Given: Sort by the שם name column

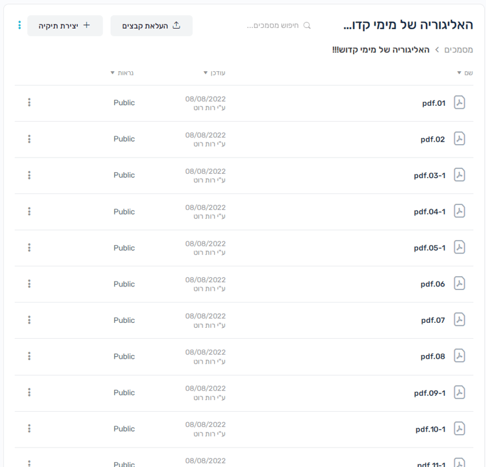Looking at the screenshot, I should [465, 73].
